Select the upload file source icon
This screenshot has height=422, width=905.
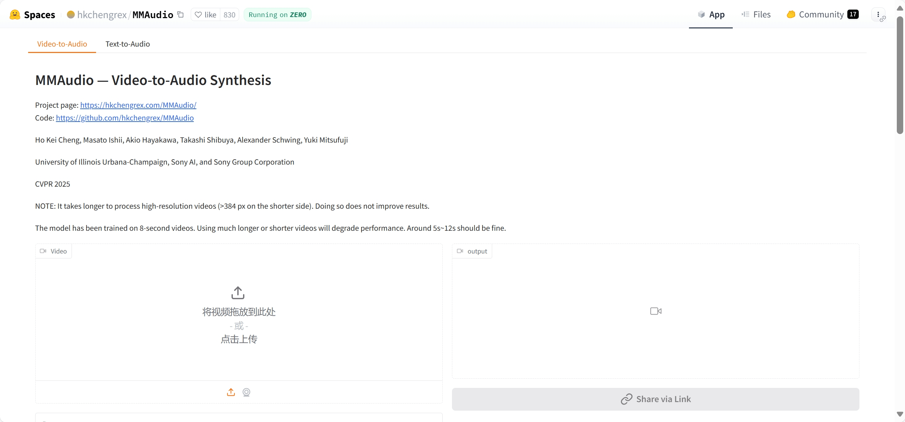(x=231, y=392)
